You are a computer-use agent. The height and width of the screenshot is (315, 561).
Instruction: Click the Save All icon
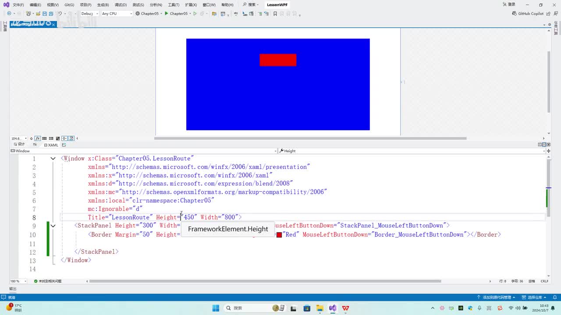coord(50,14)
